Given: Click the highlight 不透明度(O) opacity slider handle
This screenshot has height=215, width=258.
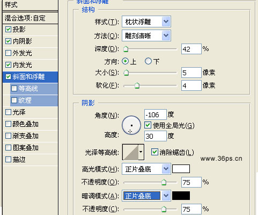Looking at the screenshot, I should [x=164, y=182].
